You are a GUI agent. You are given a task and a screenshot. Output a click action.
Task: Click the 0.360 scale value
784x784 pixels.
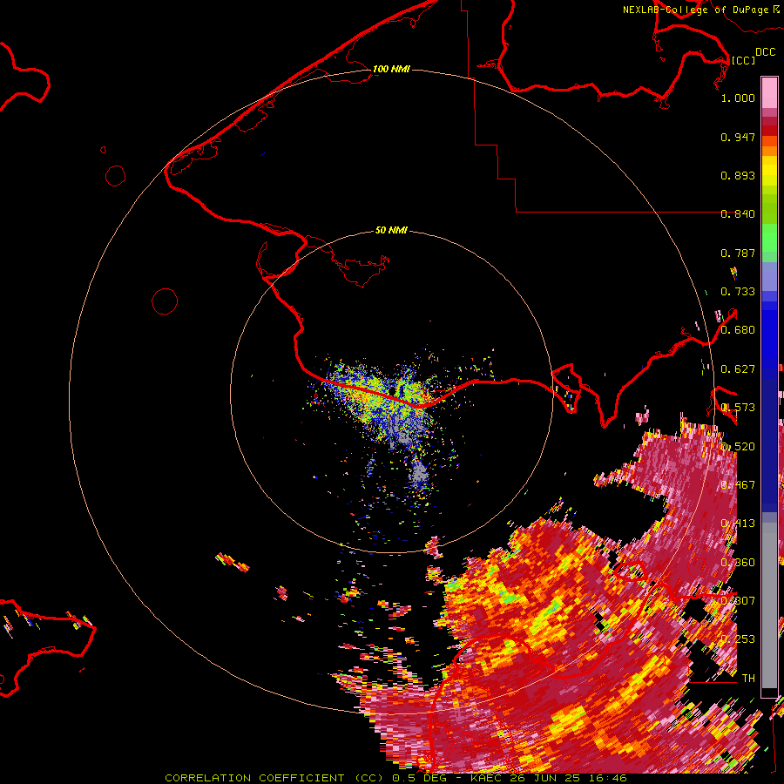tap(738, 562)
